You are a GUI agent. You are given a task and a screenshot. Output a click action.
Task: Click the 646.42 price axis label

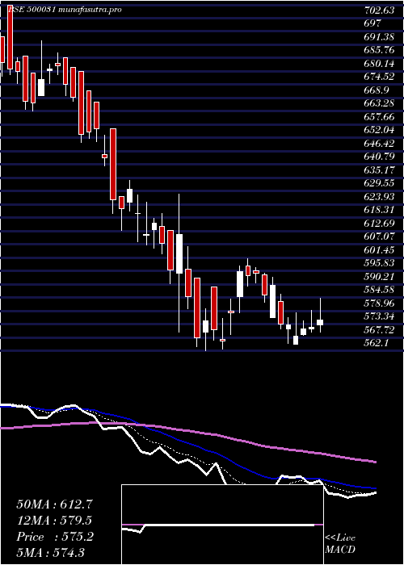tap(379, 144)
